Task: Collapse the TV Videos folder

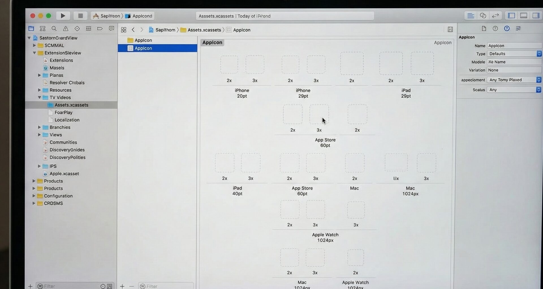Action: [x=39, y=97]
